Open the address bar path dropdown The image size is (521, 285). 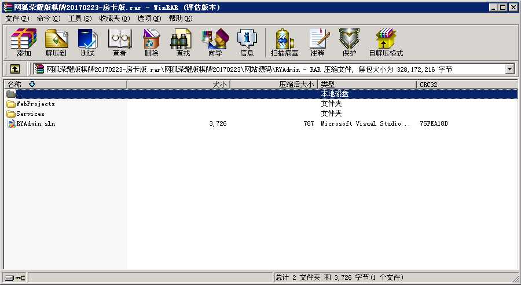point(509,69)
